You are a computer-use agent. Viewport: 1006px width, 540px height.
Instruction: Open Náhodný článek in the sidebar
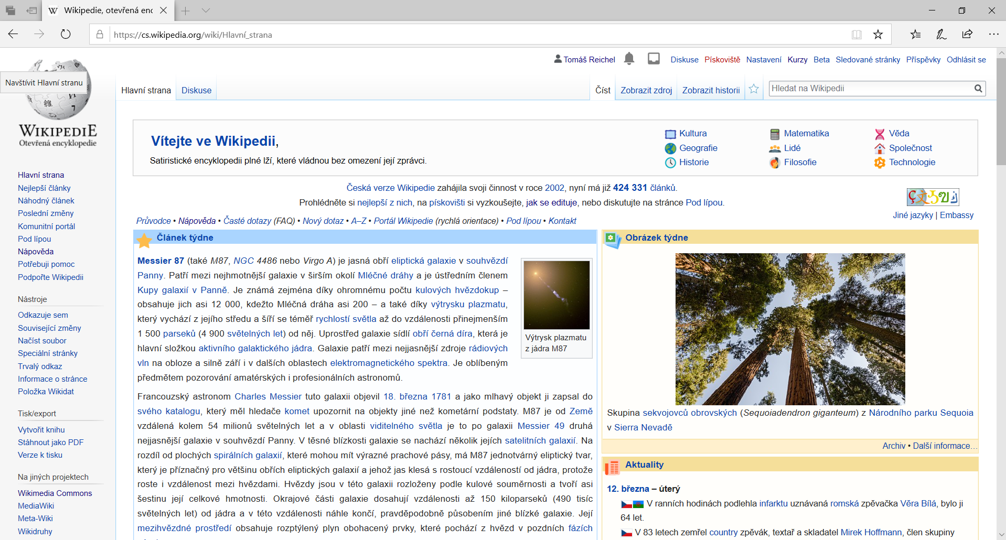click(x=46, y=200)
